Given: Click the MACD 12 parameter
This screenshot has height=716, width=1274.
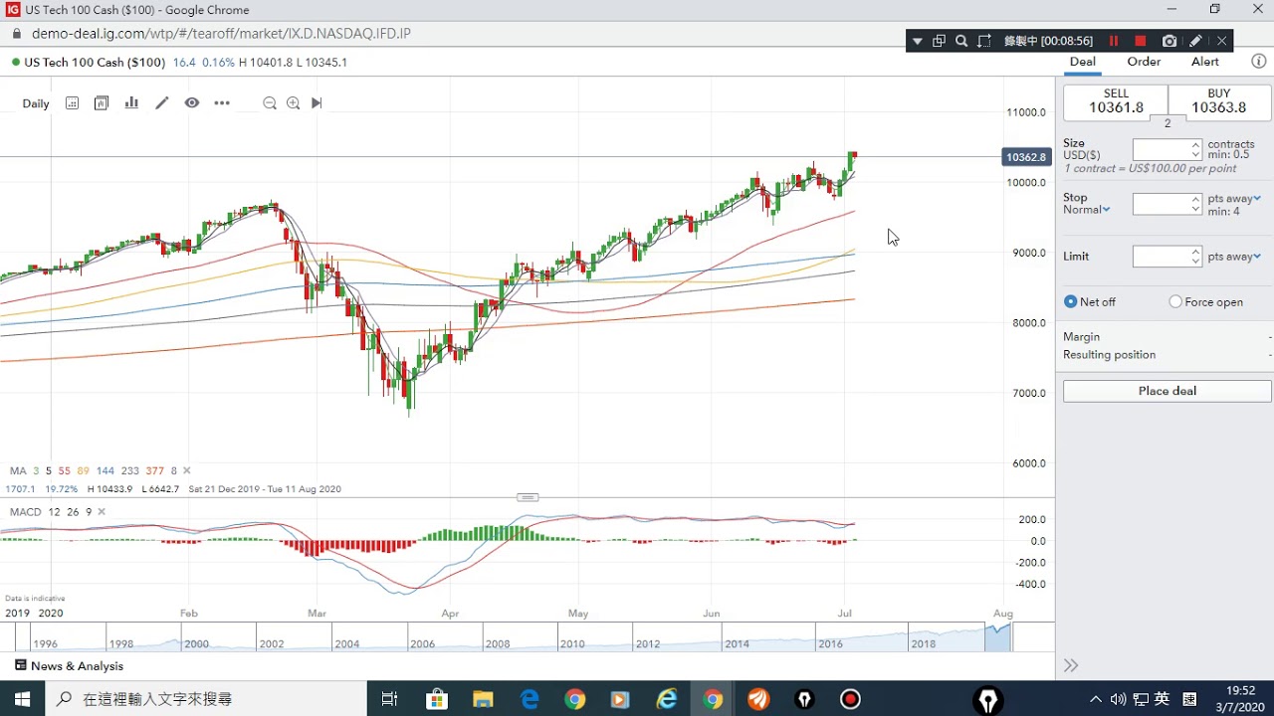Looking at the screenshot, I should coord(54,512).
